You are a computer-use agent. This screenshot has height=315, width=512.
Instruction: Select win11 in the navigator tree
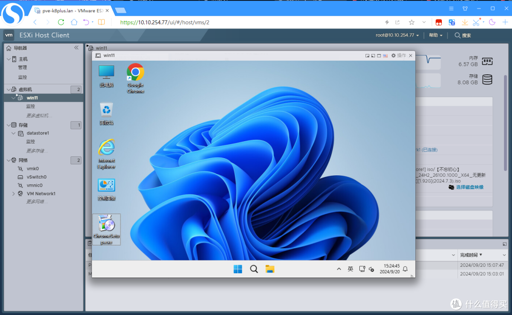32,98
